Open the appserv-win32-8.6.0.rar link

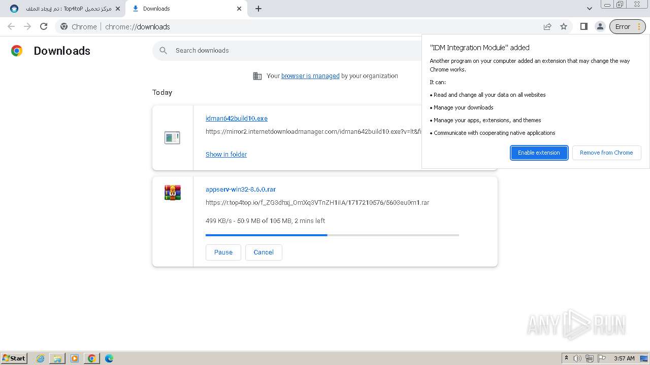point(241,190)
